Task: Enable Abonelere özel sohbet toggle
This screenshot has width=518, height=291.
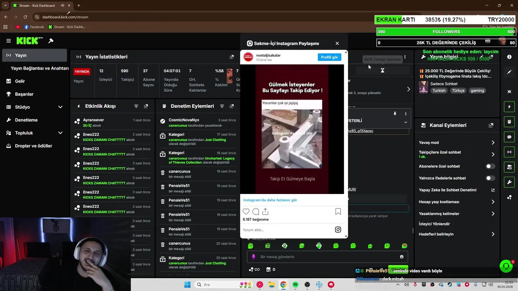Action: coord(490,166)
